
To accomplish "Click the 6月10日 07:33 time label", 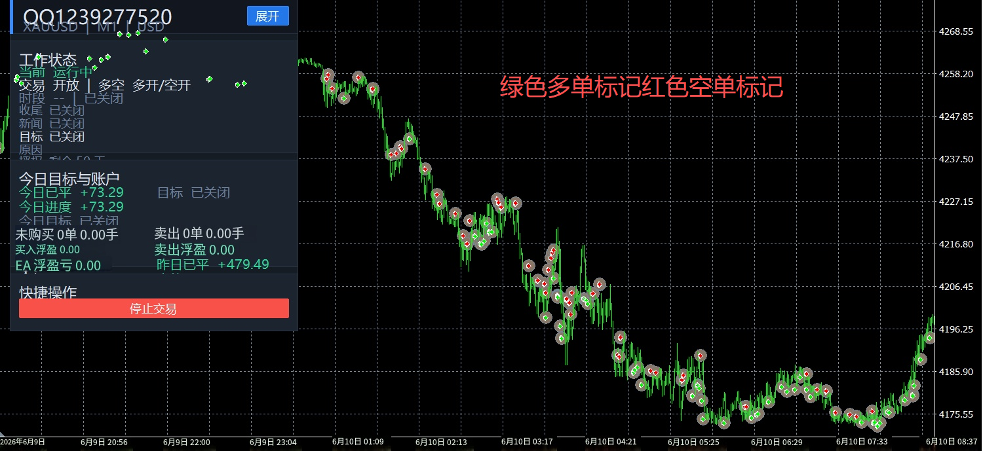I will coord(862,443).
